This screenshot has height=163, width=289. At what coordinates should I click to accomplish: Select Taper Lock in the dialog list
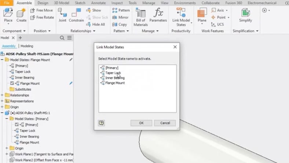click(x=113, y=73)
